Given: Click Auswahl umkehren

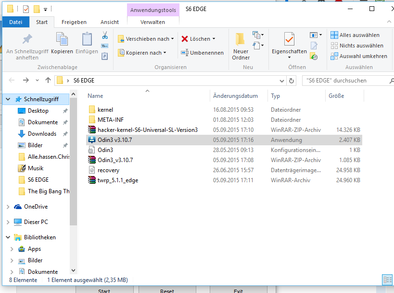Looking at the screenshot, I should pyautogui.click(x=359, y=56).
